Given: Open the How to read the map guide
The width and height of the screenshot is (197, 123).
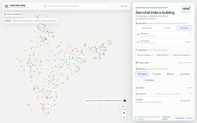Looking at the screenshot, I should pos(13,14).
